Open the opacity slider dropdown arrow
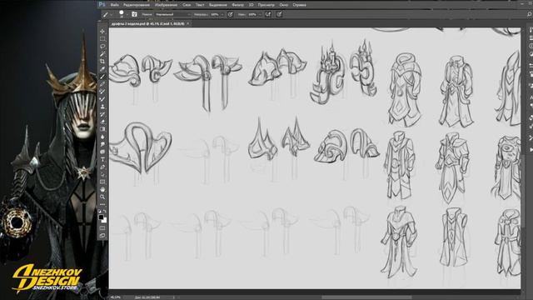 click(222, 15)
